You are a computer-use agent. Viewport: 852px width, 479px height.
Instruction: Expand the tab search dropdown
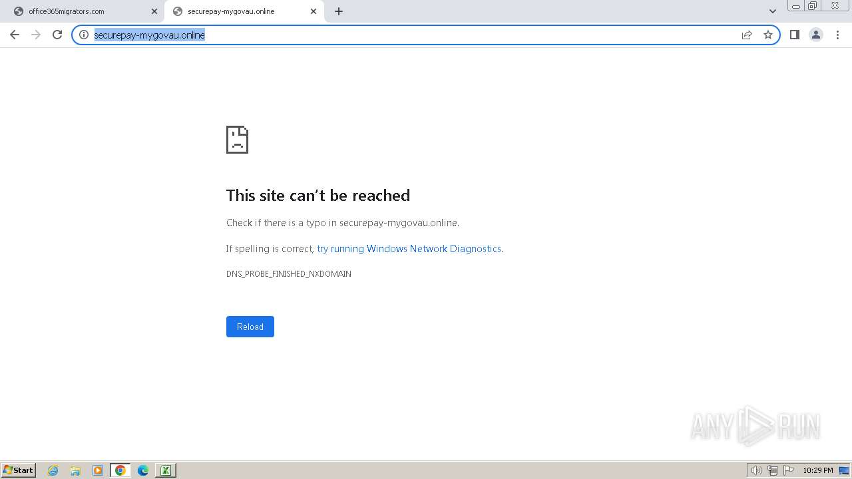pyautogui.click(x=773, y=11)
